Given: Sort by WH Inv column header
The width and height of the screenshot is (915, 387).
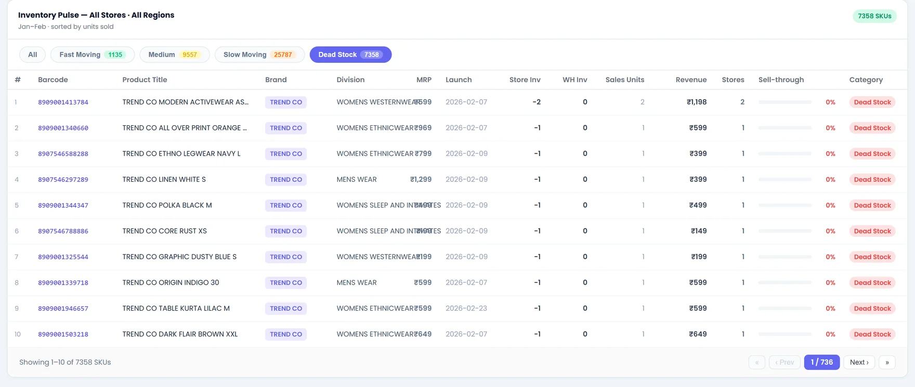Looking at the screenshot, I should 574,79.
